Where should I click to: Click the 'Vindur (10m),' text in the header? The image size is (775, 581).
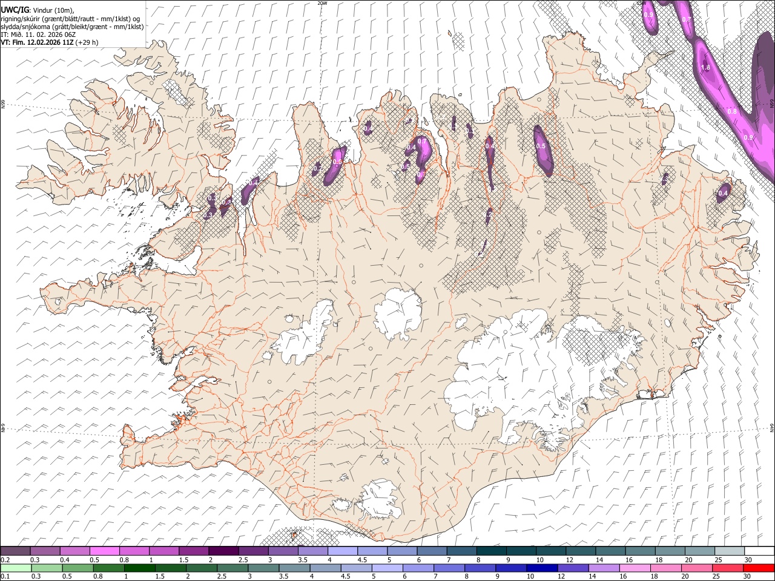54,10
